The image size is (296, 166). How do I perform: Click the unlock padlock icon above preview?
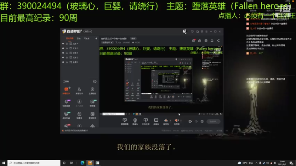pyautogui.click(x=200, y=41)
